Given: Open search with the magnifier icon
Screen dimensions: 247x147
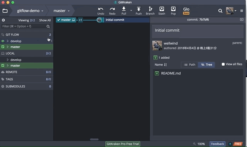Looking at the screenshot, I should 220,11.
